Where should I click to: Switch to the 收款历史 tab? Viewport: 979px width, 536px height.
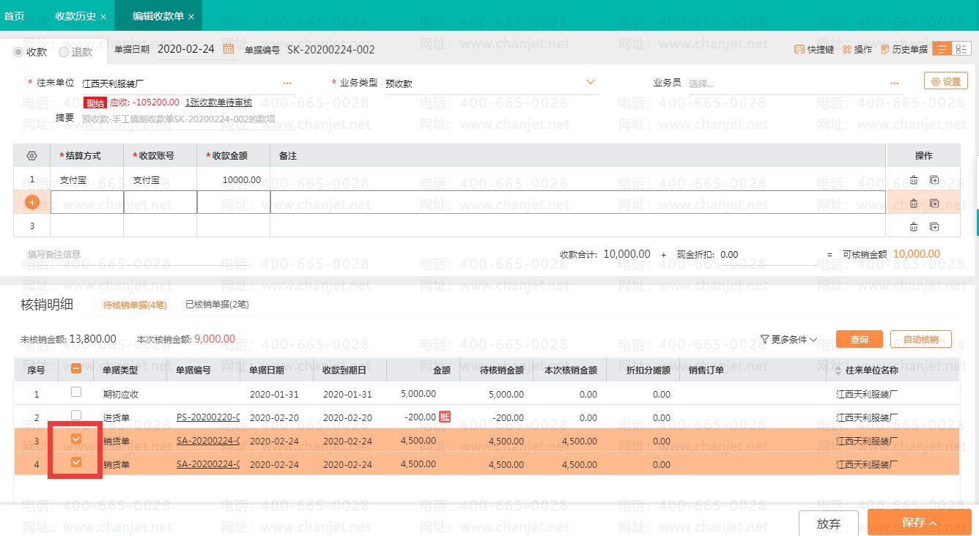75,16
